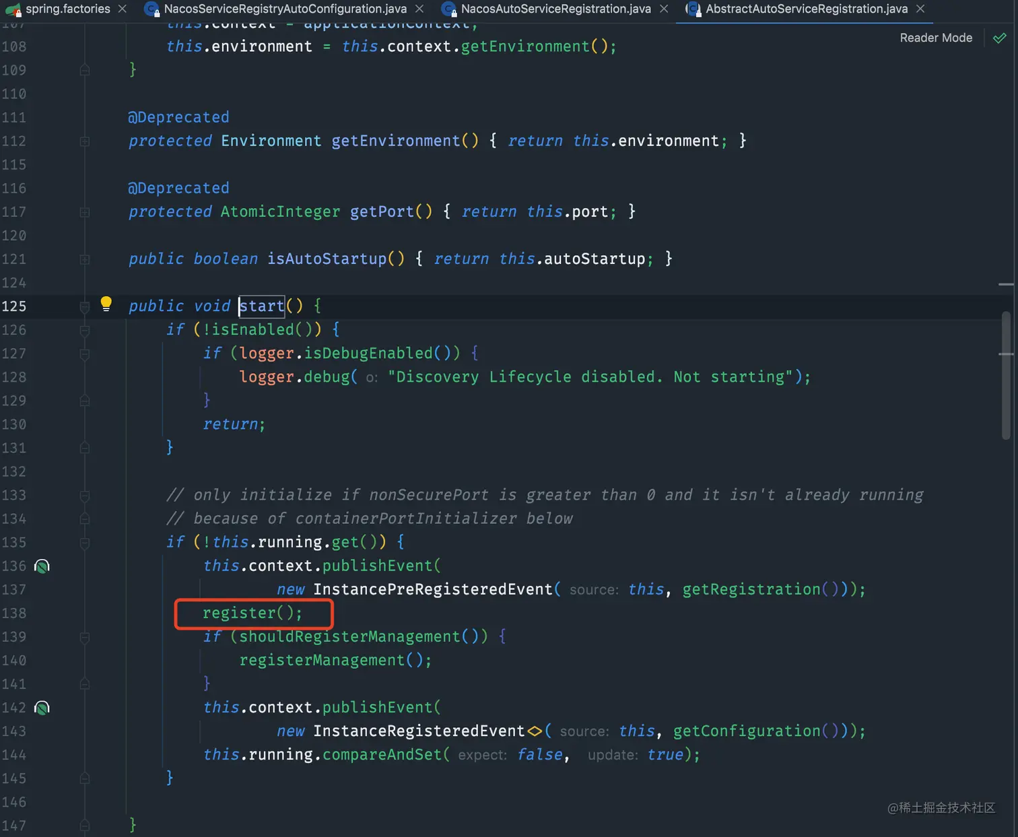
Task: Open NacosServiceRegistryAutoConfiguration.java tab
Action: coord(285,9)
